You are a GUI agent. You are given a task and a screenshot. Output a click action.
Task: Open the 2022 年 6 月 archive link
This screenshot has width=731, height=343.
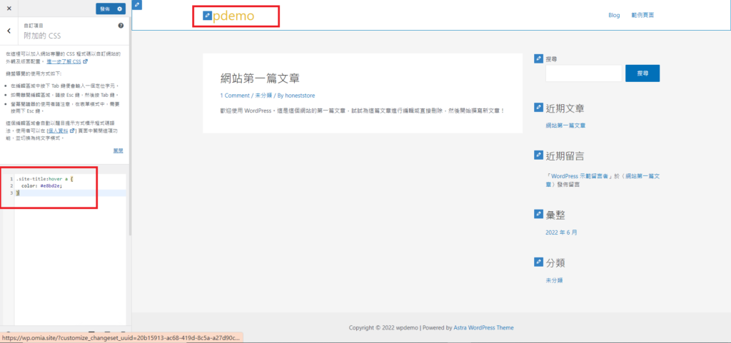tap(561, 232)
